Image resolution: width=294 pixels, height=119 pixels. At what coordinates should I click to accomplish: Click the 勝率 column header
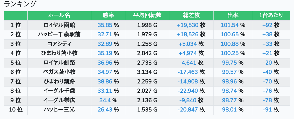108,15
